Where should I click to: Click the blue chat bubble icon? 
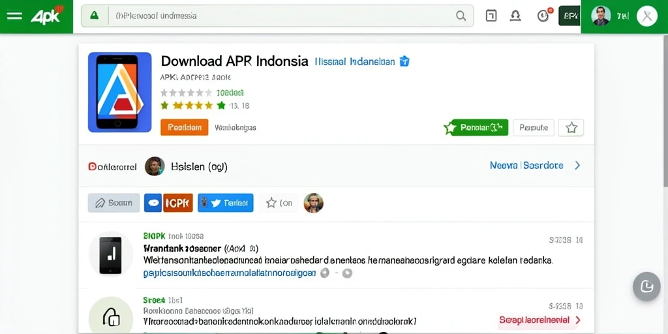pos(153,203)
